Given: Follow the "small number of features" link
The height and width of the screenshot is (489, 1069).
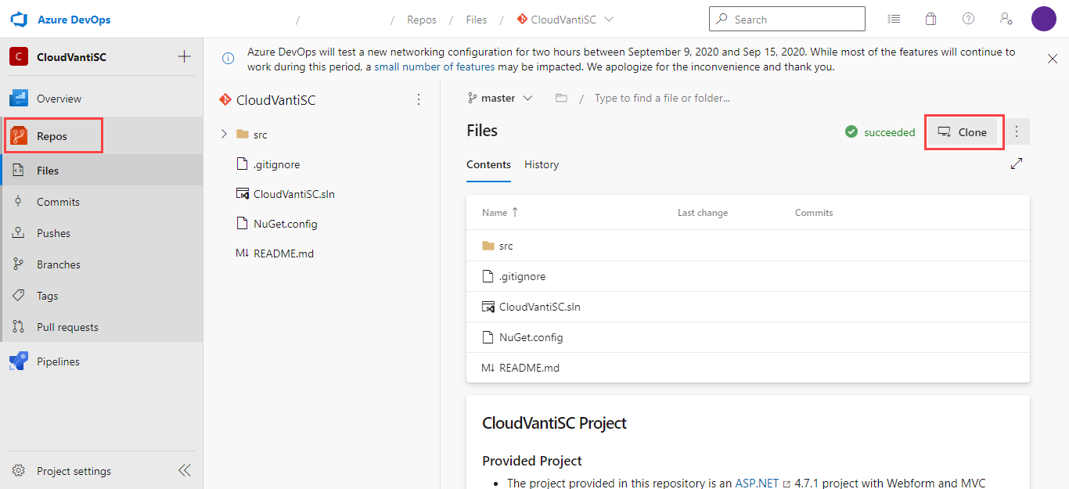Looking at the screenshot, I should (x=434, y=67).
